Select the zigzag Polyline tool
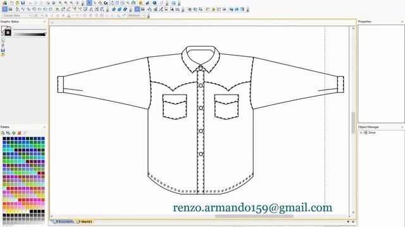Screen dimensions: 405x227 click(23, 9)
